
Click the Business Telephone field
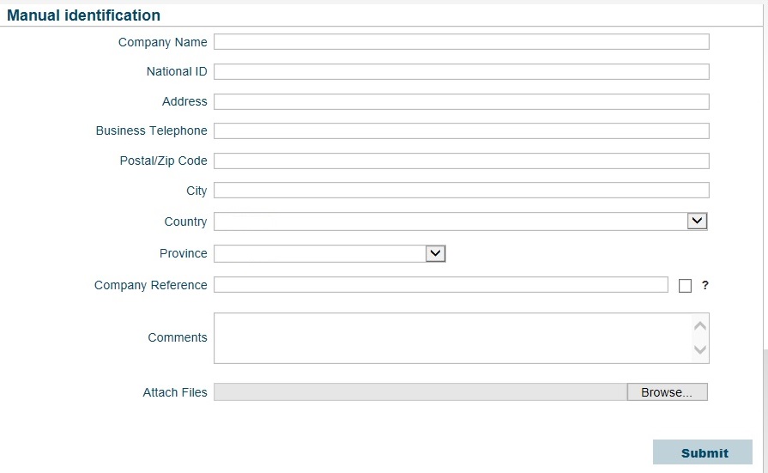tap(462, 130)
